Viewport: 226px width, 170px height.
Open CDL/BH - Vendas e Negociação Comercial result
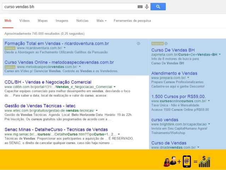[48, 82]
